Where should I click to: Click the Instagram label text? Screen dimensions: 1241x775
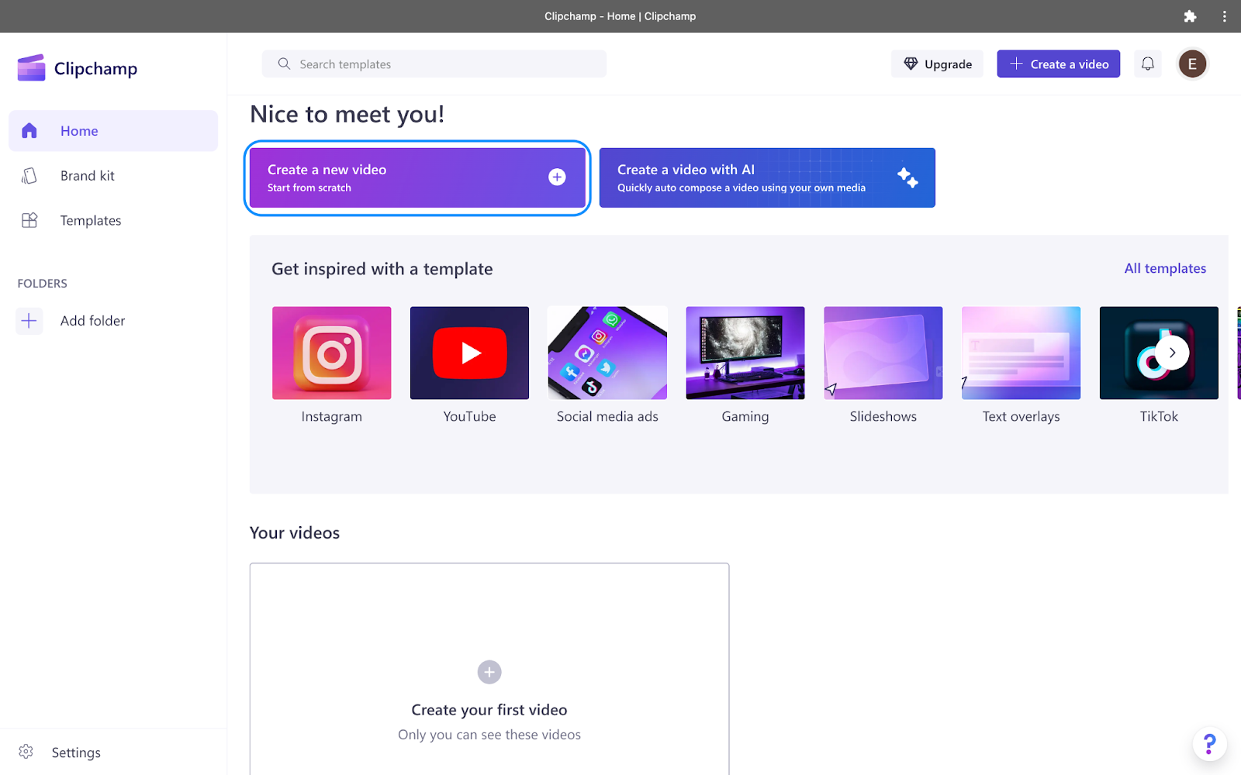coord(332,416)
